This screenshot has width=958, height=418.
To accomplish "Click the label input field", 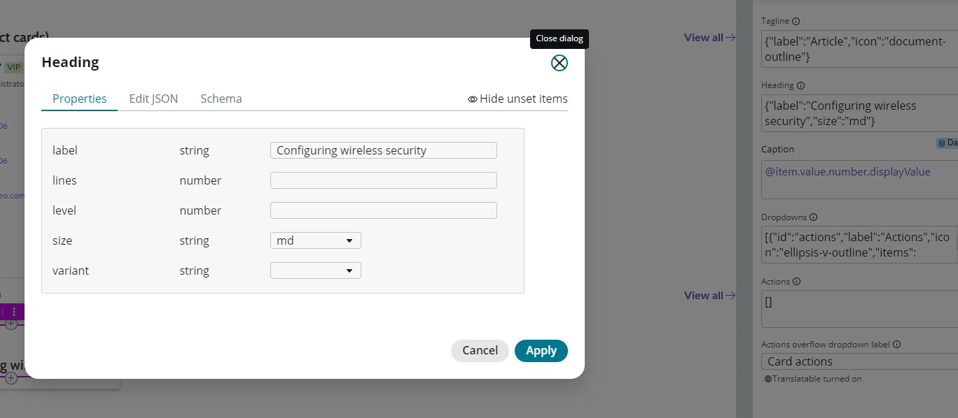I will click(x=384, y=150).
